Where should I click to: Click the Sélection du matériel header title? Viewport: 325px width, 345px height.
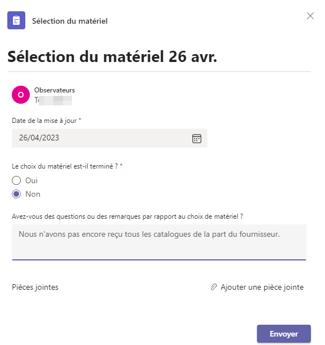(x=70, y=21)
